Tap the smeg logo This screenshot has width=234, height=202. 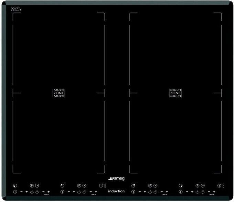(116, 179)
